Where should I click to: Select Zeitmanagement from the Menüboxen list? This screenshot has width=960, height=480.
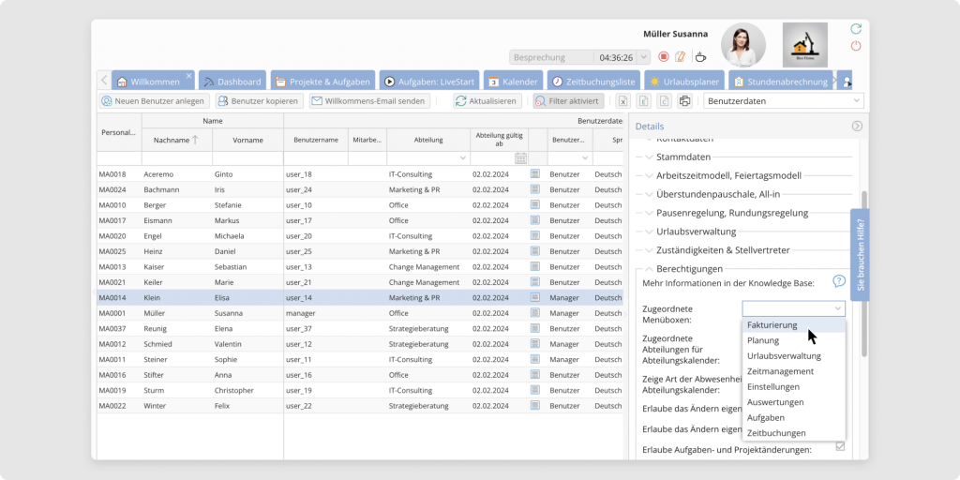(x=780, y=371)
